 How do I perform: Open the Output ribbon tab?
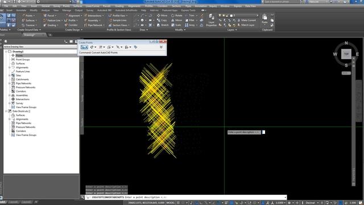[x=78, y=10]
